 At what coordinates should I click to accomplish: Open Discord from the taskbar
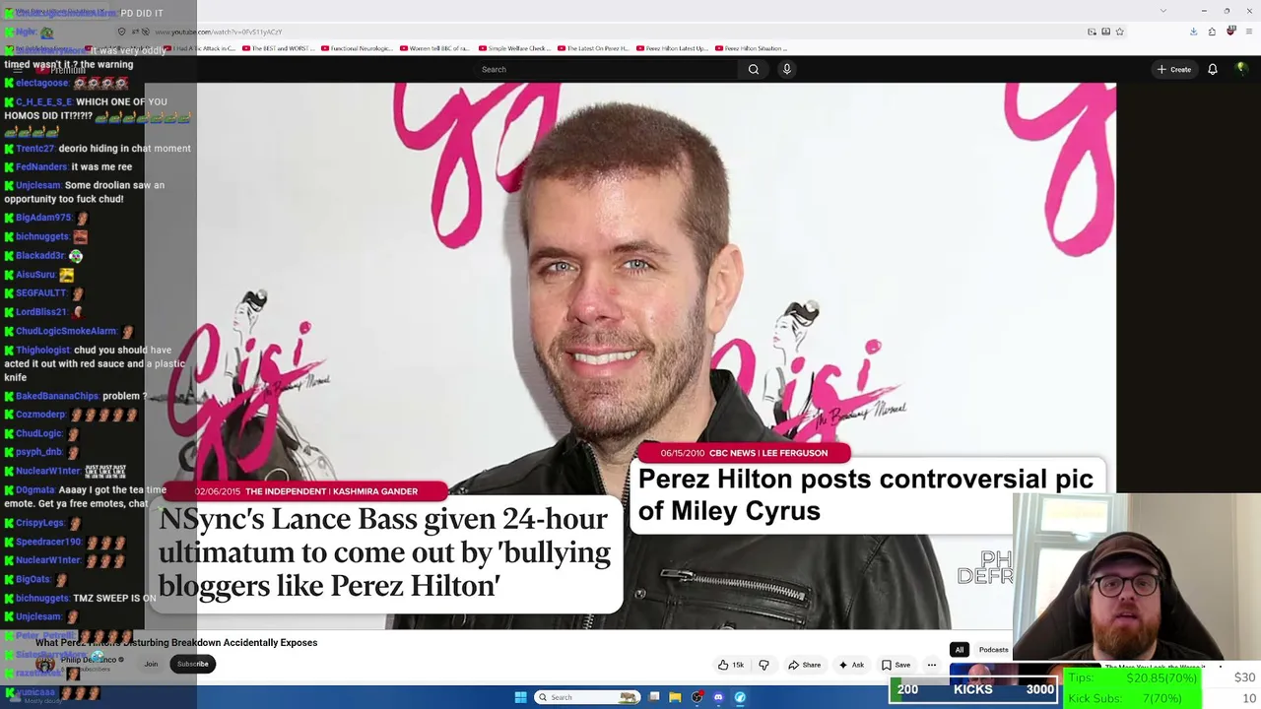point(718,697)
